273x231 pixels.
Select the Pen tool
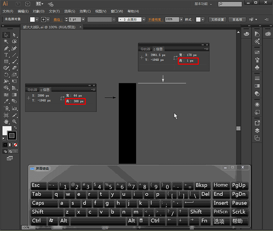(x=6, y=48)
